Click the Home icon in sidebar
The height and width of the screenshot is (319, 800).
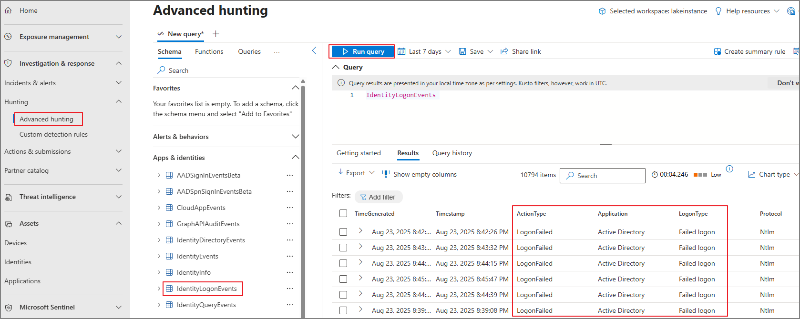tap(8, 10)
